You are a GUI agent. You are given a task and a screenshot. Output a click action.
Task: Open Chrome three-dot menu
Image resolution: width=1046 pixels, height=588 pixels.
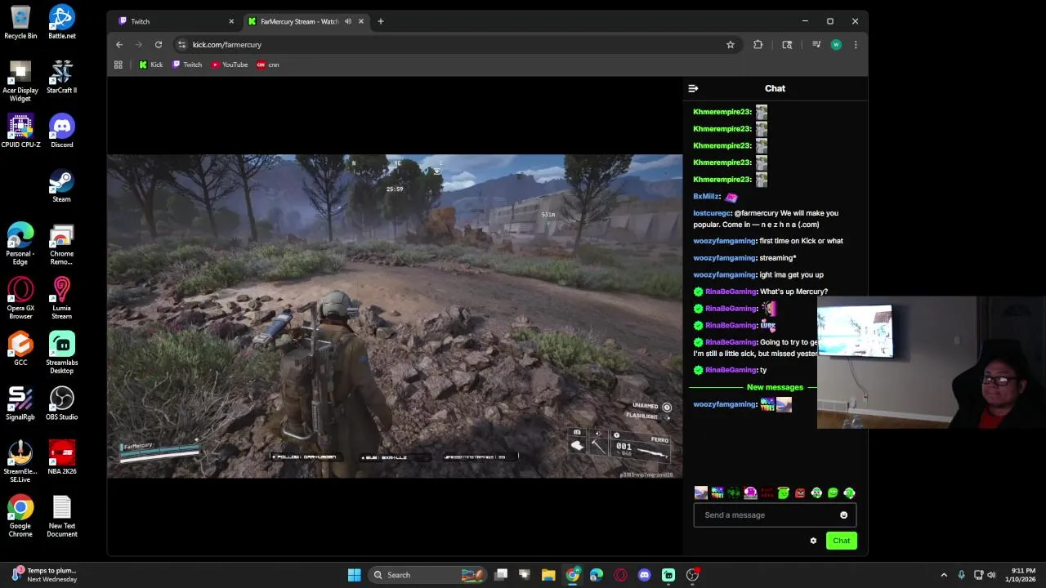pyautogui.click(x=856, y=45)
